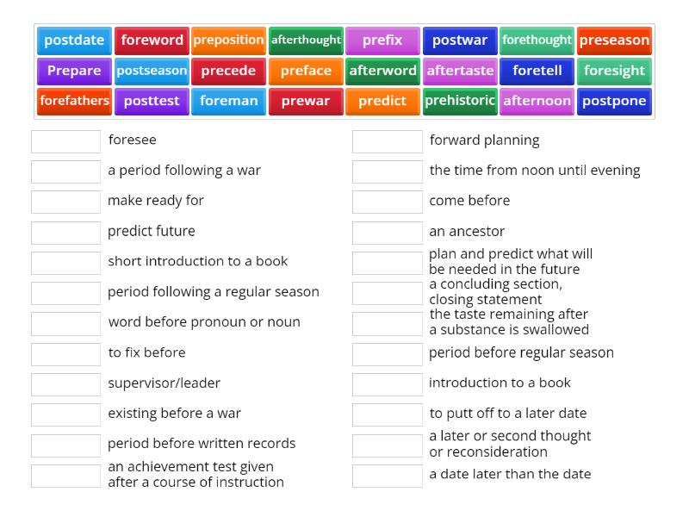Screen dimensions: 689x517
Task: Select the "foretell" tile
Action: tap(537, 71)
